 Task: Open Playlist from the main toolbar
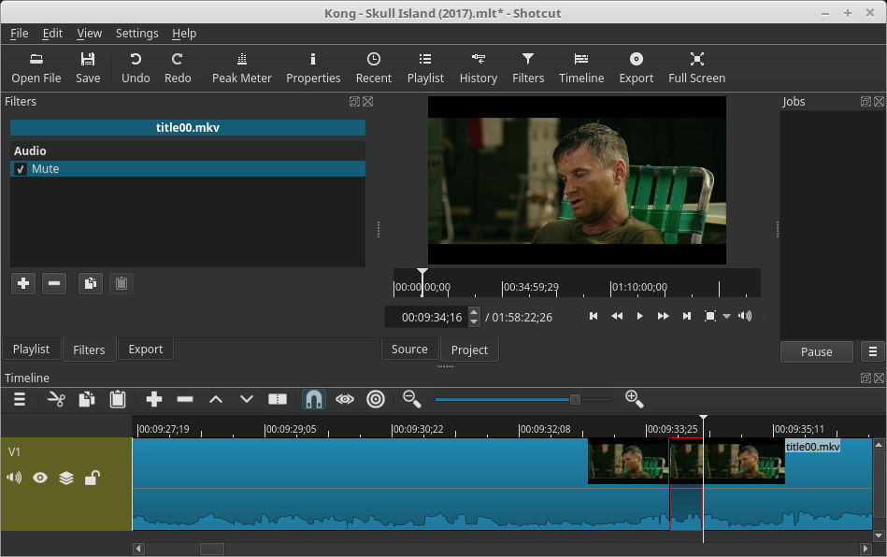point(425,68)
